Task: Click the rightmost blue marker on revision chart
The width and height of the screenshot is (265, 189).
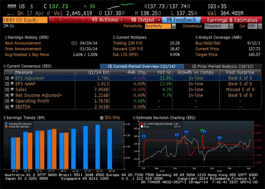Action: coord(219,137)
